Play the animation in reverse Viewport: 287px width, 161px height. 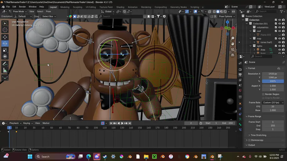pos(119,123)
